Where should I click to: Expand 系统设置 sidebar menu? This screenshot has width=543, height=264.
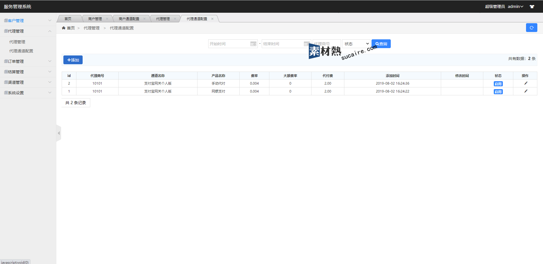click(x=28, y=93)
